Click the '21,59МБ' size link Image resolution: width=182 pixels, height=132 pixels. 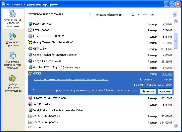click(167, 74)
